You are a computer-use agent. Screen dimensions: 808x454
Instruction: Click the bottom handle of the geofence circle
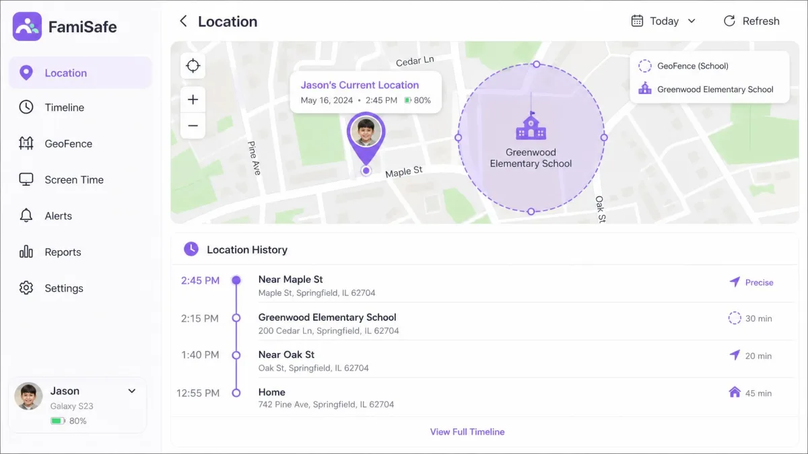(531, 211)
